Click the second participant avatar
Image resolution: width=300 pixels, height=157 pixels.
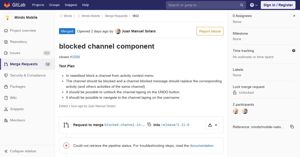pyautogui.click(x=245, y=111)
